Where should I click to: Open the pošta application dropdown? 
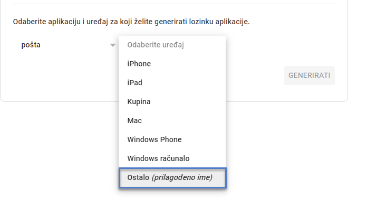click(x=66, y=45)
